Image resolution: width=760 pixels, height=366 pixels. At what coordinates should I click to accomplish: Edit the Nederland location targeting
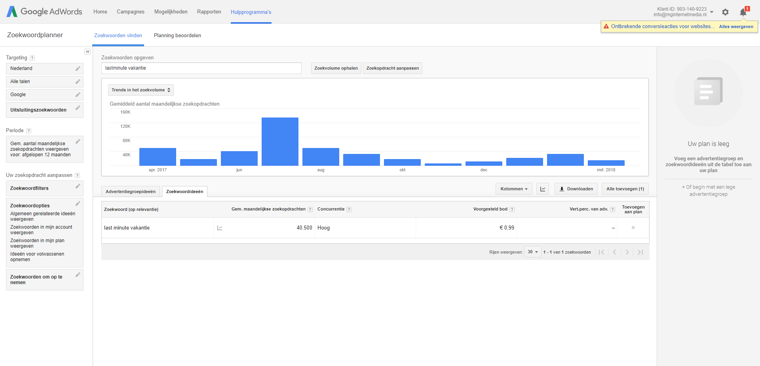pos(78,68)
